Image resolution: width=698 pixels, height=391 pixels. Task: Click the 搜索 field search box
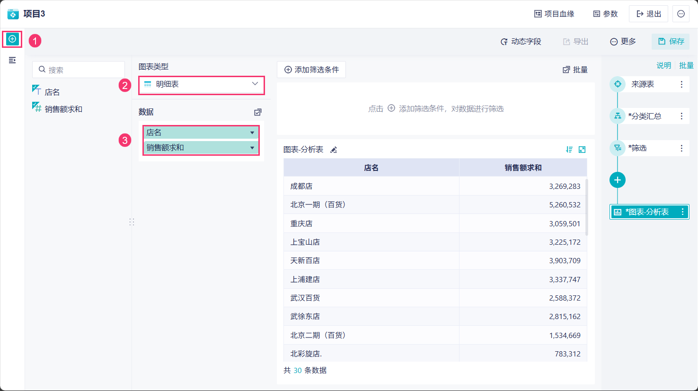click(79, 70)
